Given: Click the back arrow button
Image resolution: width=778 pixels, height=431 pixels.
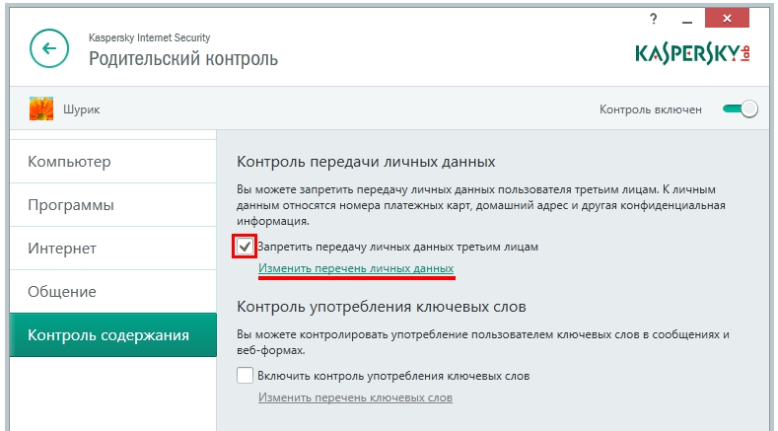Looking at the screenshot, I should click(49, 47).
